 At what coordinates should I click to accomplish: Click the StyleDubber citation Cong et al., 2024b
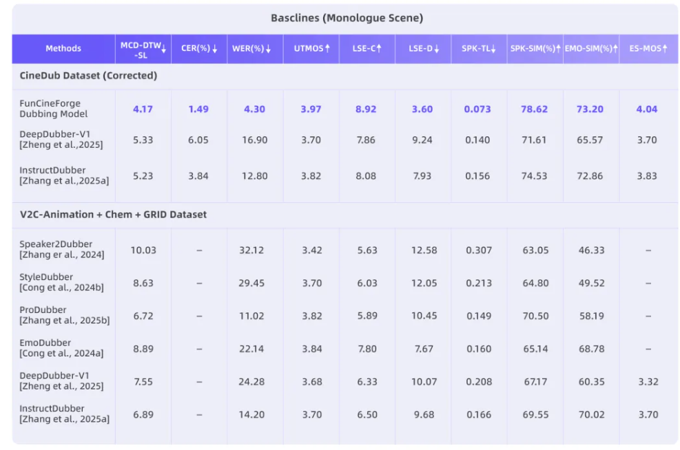click(62, 287)
